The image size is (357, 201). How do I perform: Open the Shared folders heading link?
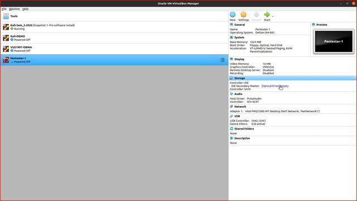click(244, 129)
